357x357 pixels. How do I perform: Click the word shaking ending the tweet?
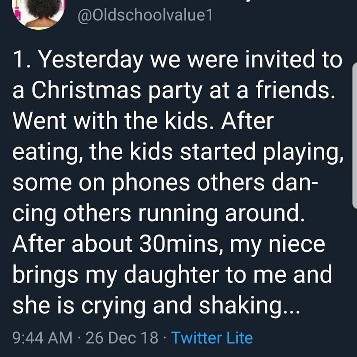(240, 306)
